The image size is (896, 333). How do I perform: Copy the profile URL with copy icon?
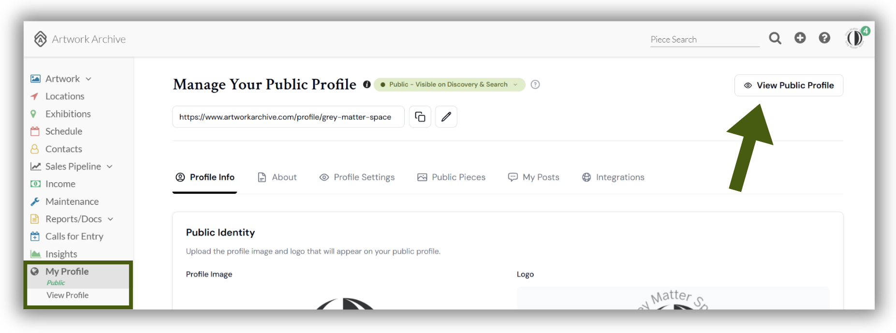click(x=420, y=117)
